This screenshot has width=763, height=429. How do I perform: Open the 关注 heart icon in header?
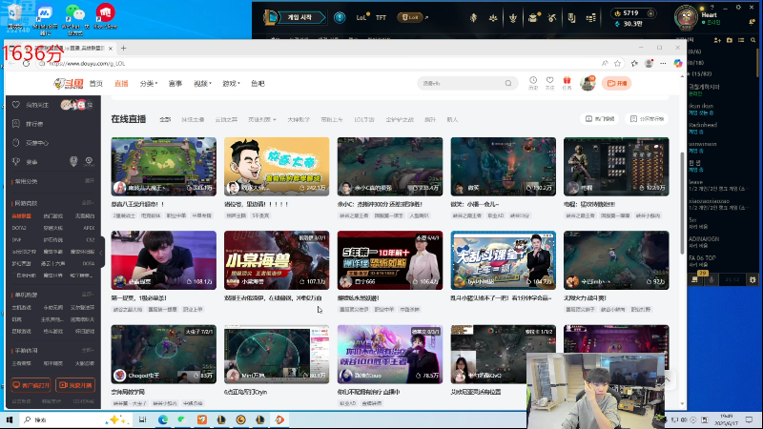click(x=550, y=83)
